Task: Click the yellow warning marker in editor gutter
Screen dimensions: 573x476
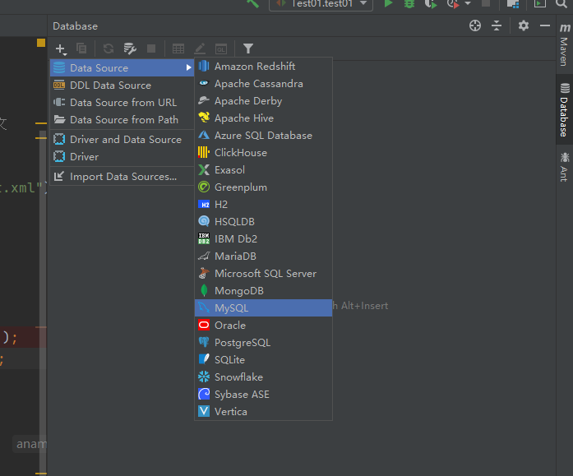Action: [x=41, y=43]
